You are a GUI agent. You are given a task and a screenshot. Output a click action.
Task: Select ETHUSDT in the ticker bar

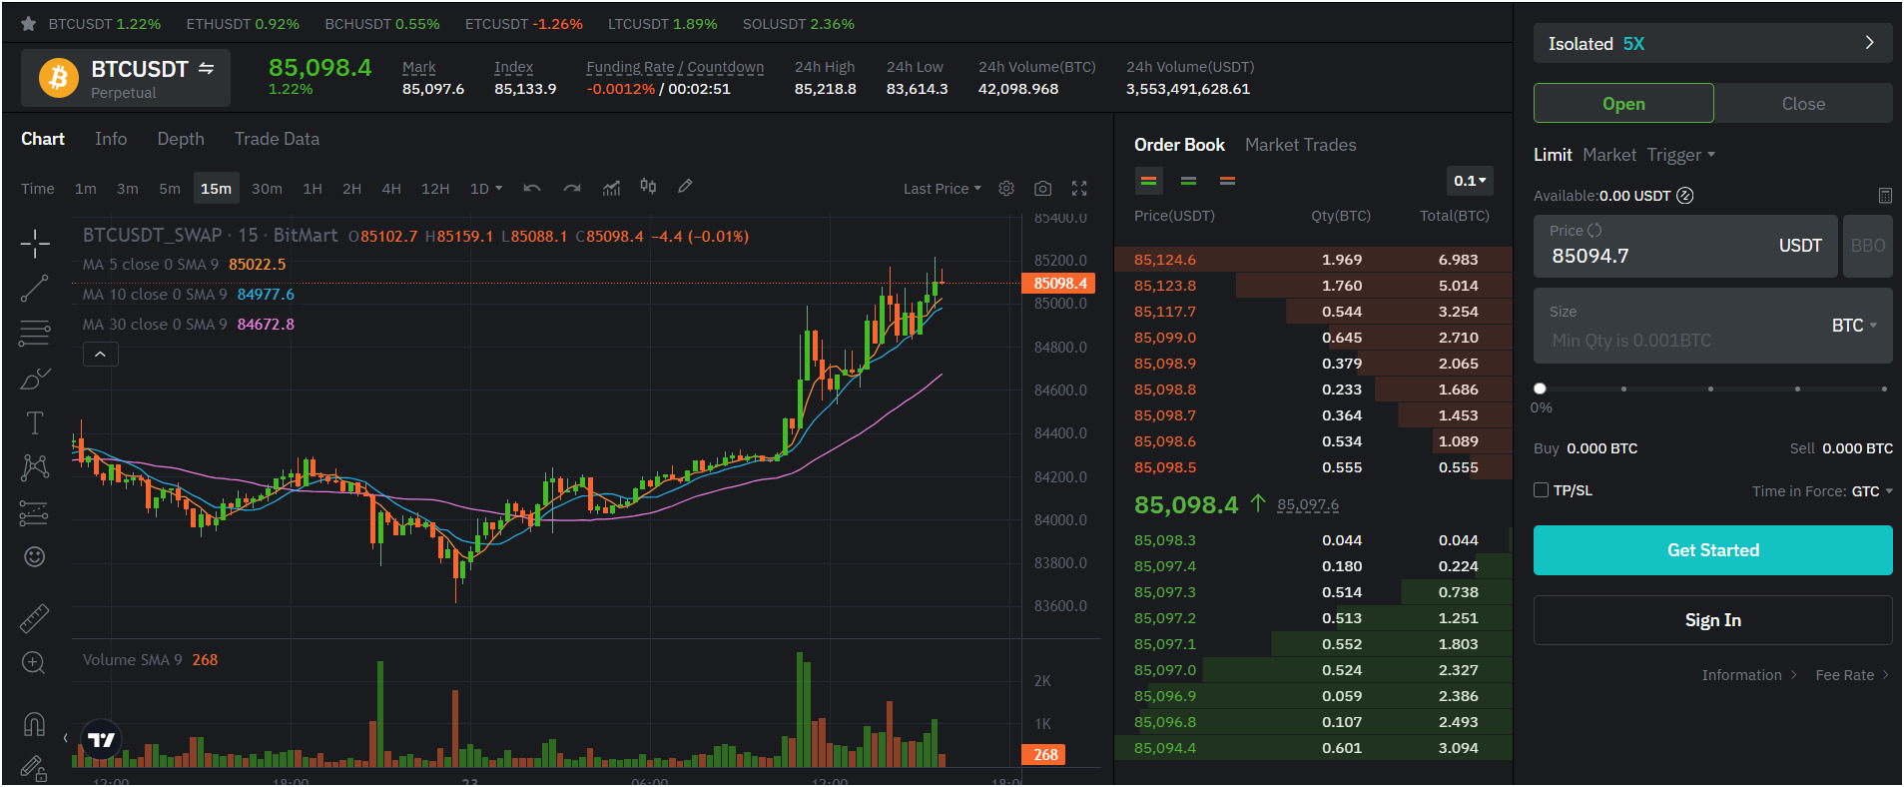click(243, 24)
